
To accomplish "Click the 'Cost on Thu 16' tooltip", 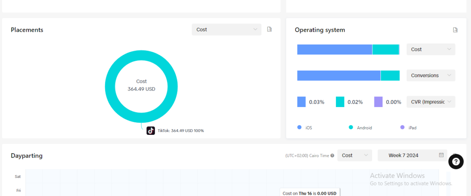I will tap(310, 193).
